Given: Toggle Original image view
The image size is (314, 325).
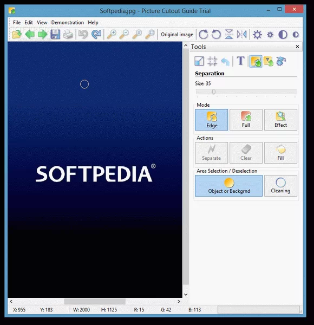Looking at the screenshot, I should [177, 35].
